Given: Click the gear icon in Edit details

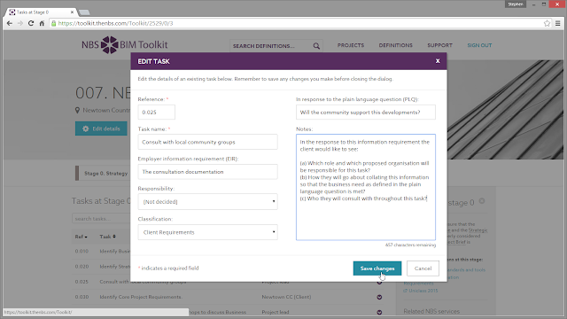Looking at the screenshot, I should [x=85, y=128].
